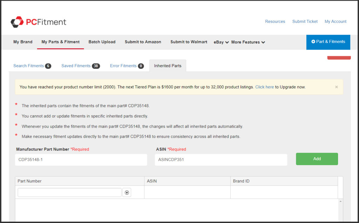Open Submit to Walmart page

coord(189,42)
